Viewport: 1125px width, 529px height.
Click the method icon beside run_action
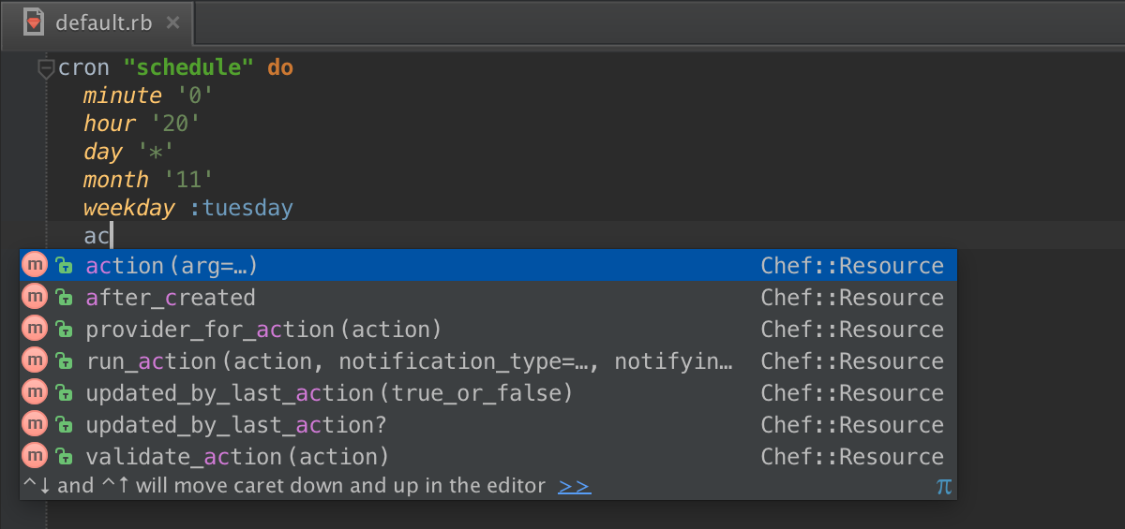(x=35, y=360)
